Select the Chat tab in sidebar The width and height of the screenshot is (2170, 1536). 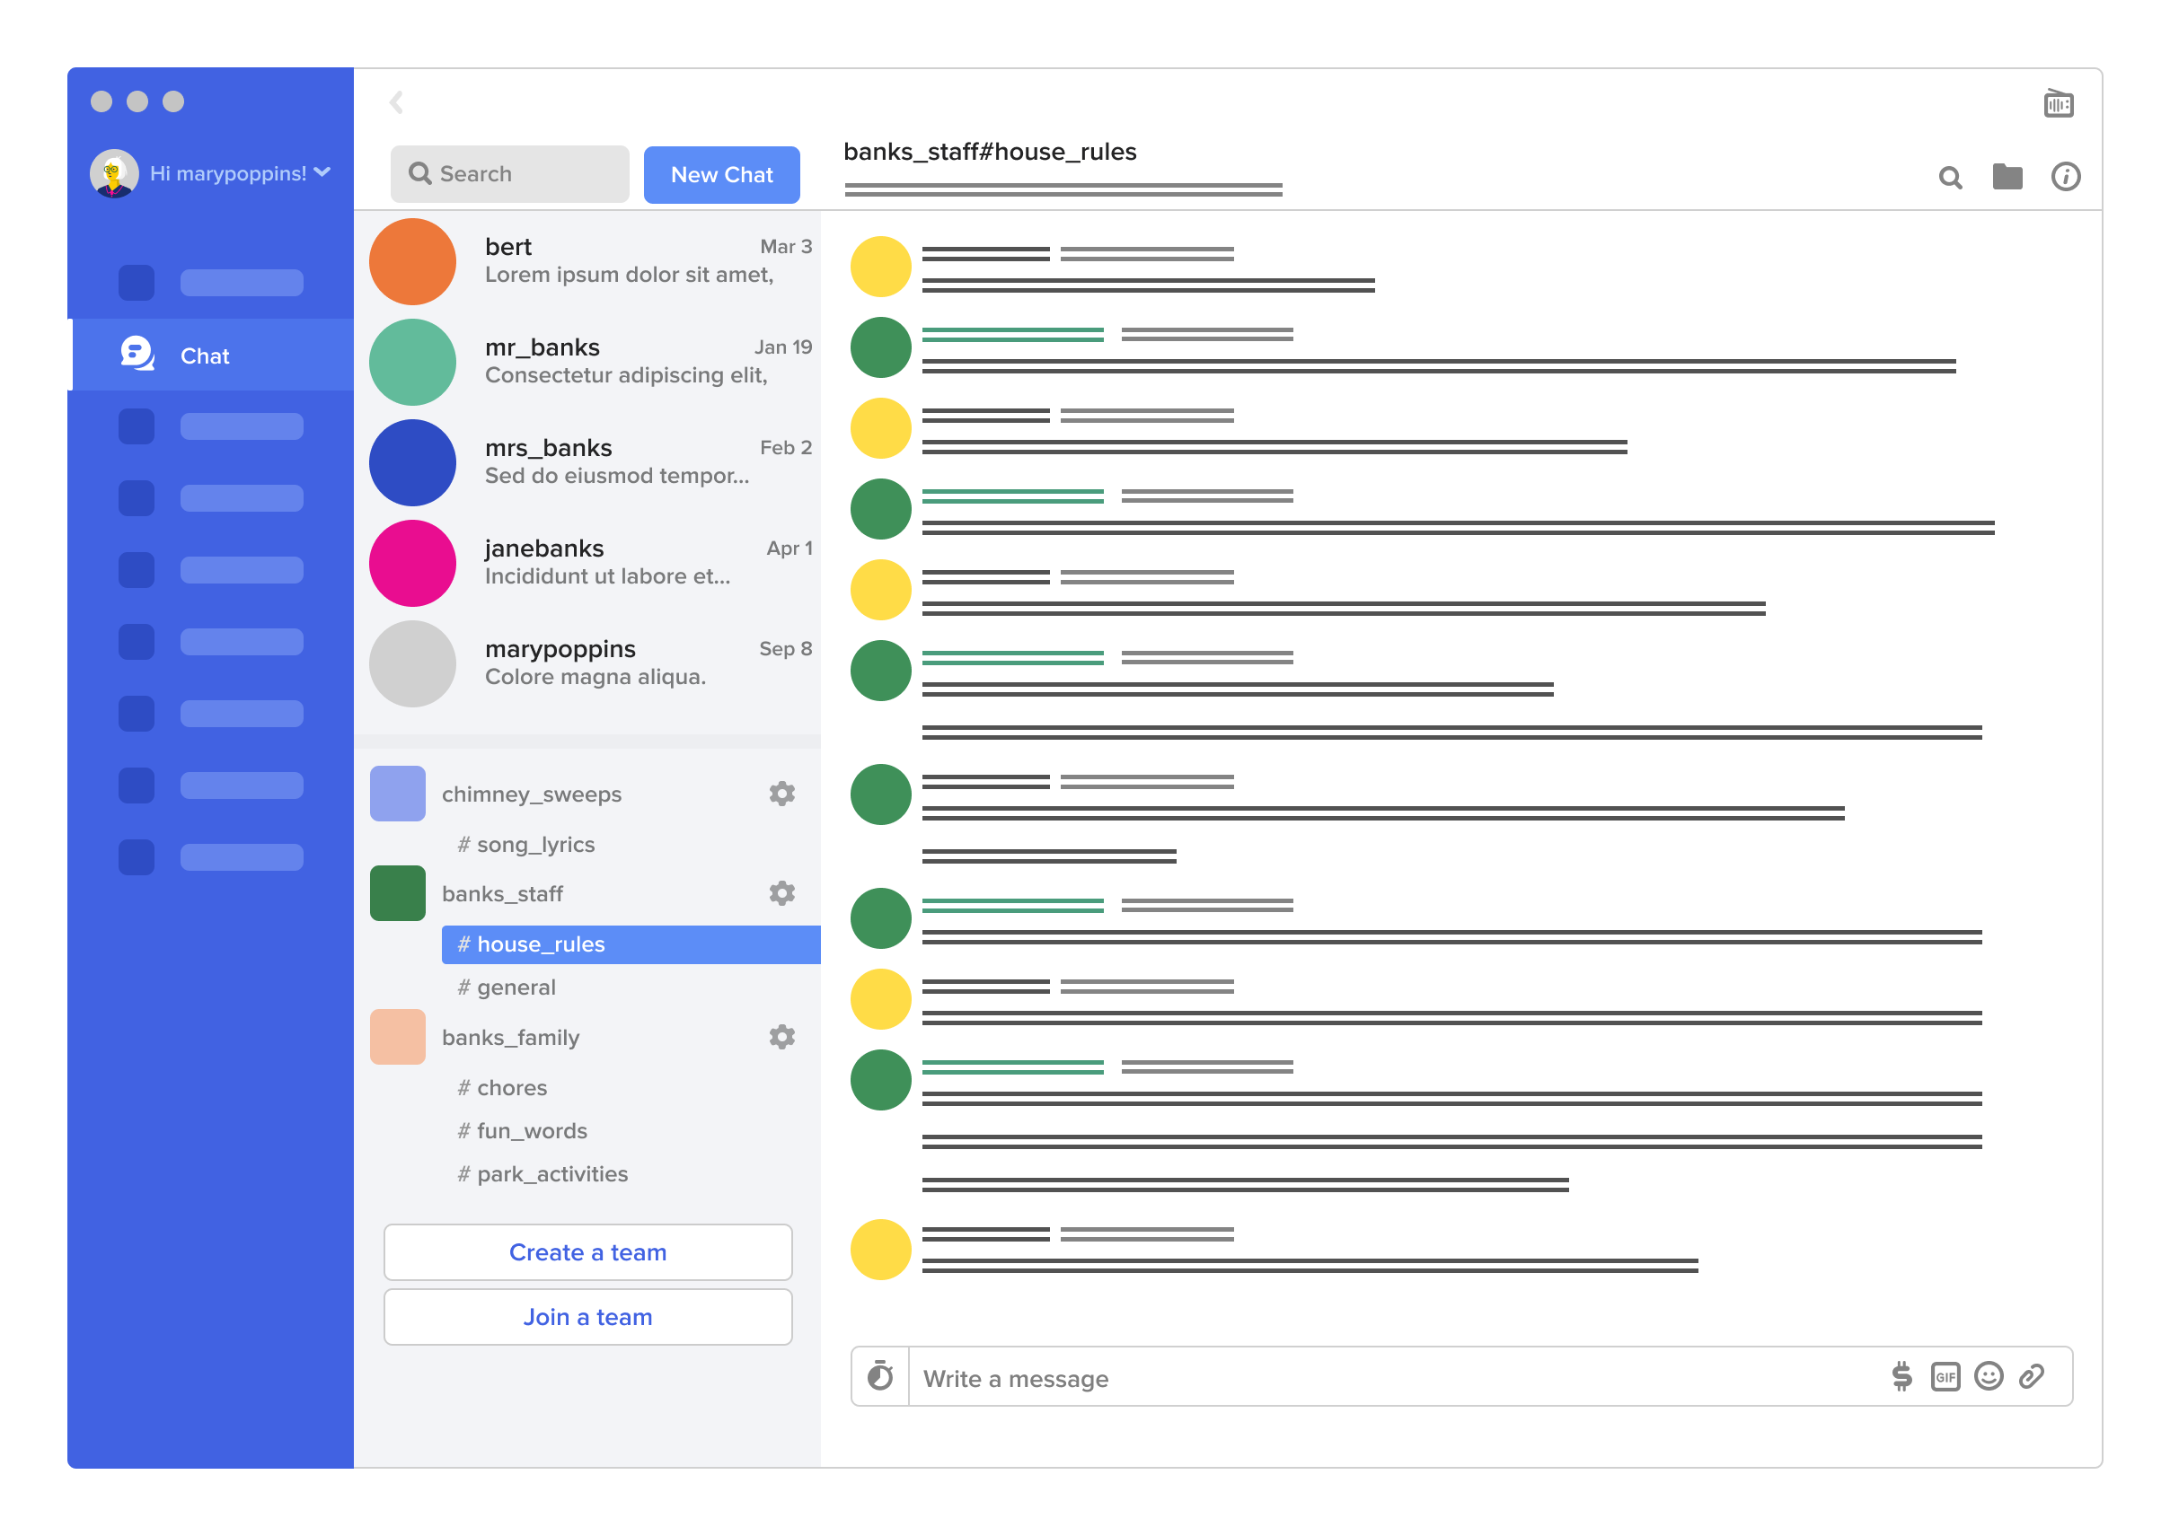(x=205, y=355)
